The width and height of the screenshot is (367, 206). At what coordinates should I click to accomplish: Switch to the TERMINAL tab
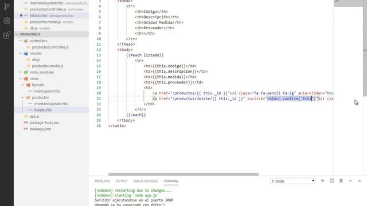pos(171,181)
